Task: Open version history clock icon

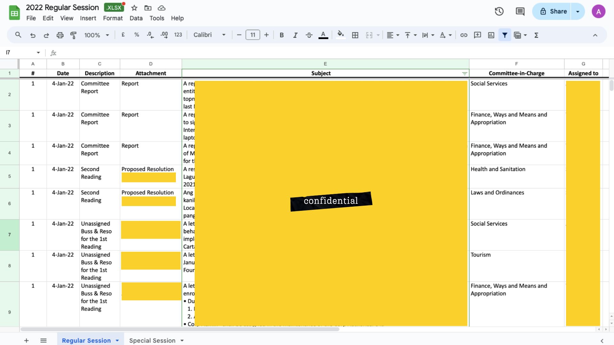Action: 499,11
